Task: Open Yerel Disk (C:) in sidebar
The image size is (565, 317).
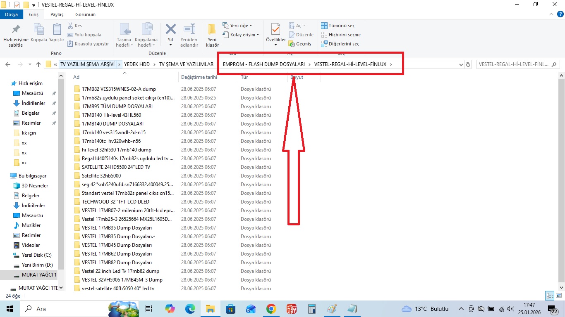Action: [x=37, y=255]
